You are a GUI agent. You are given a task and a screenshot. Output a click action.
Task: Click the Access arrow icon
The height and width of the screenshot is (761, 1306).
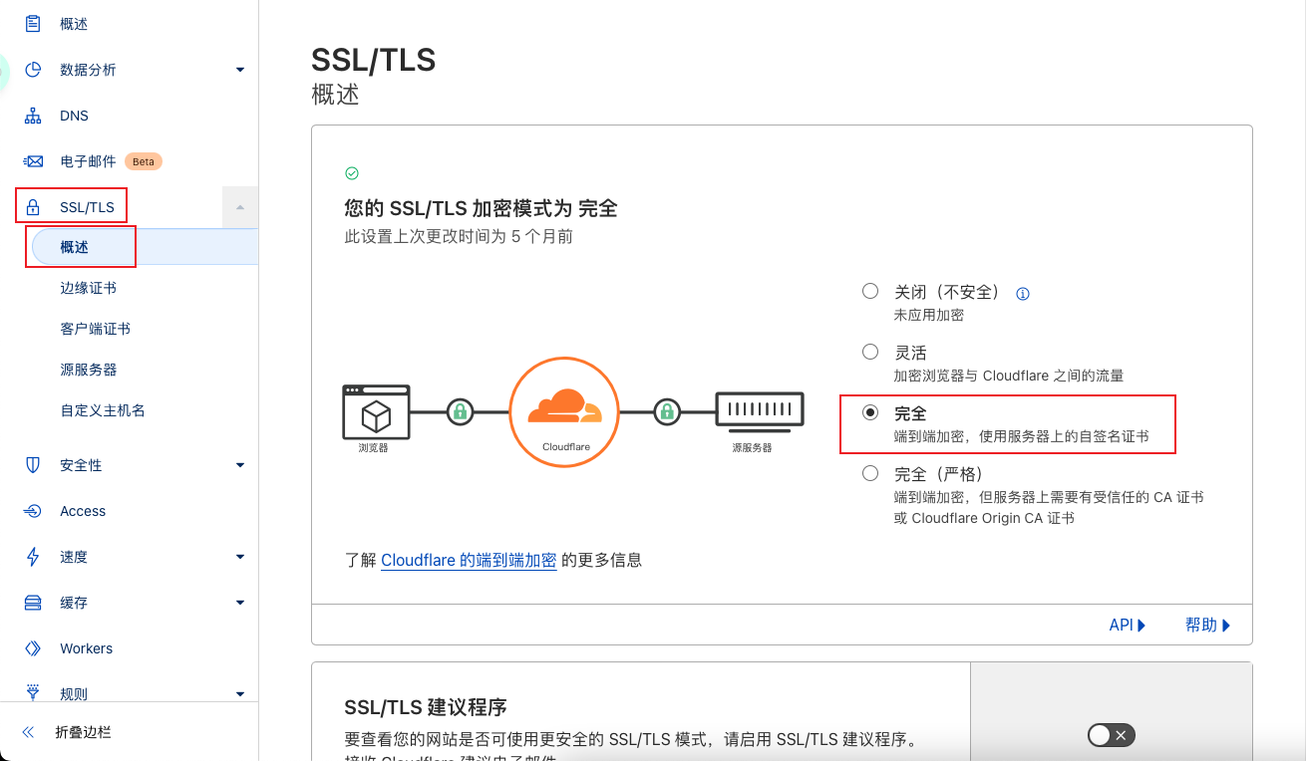pyautogui.click(x=33, y=511)
